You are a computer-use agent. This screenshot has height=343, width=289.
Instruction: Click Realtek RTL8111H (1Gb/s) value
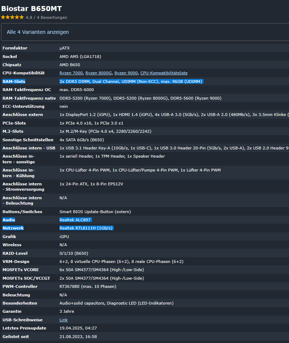point(87,228)
